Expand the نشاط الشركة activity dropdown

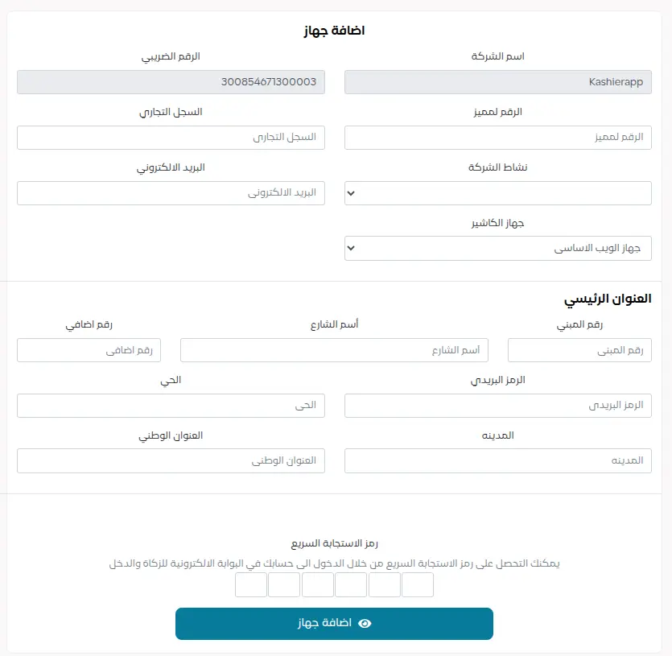coord(497,192)
